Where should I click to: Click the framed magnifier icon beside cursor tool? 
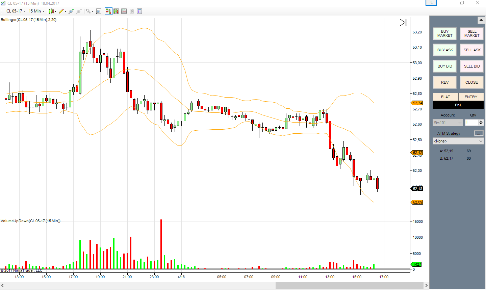pos(98,11)
